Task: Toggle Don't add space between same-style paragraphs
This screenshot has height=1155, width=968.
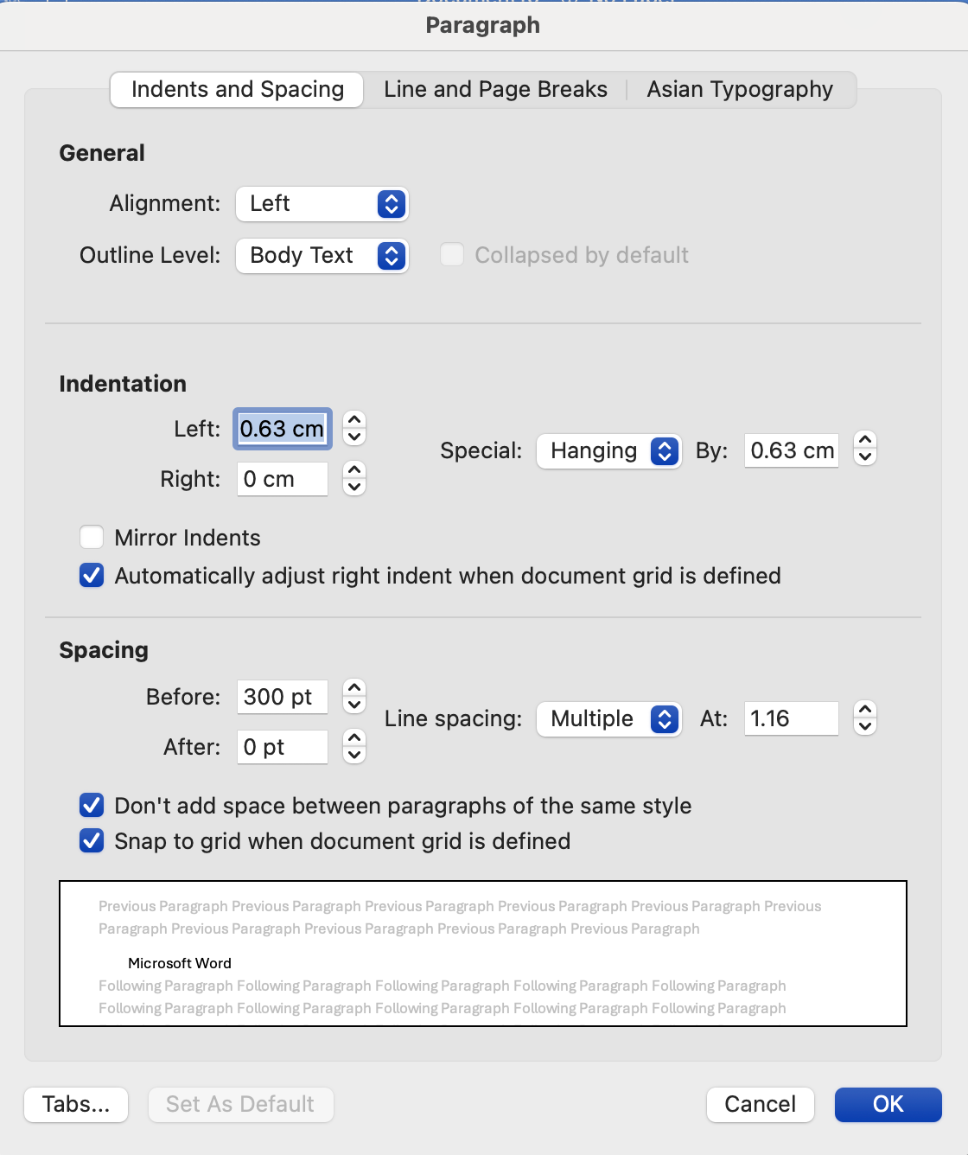Action: click(92, 806)
